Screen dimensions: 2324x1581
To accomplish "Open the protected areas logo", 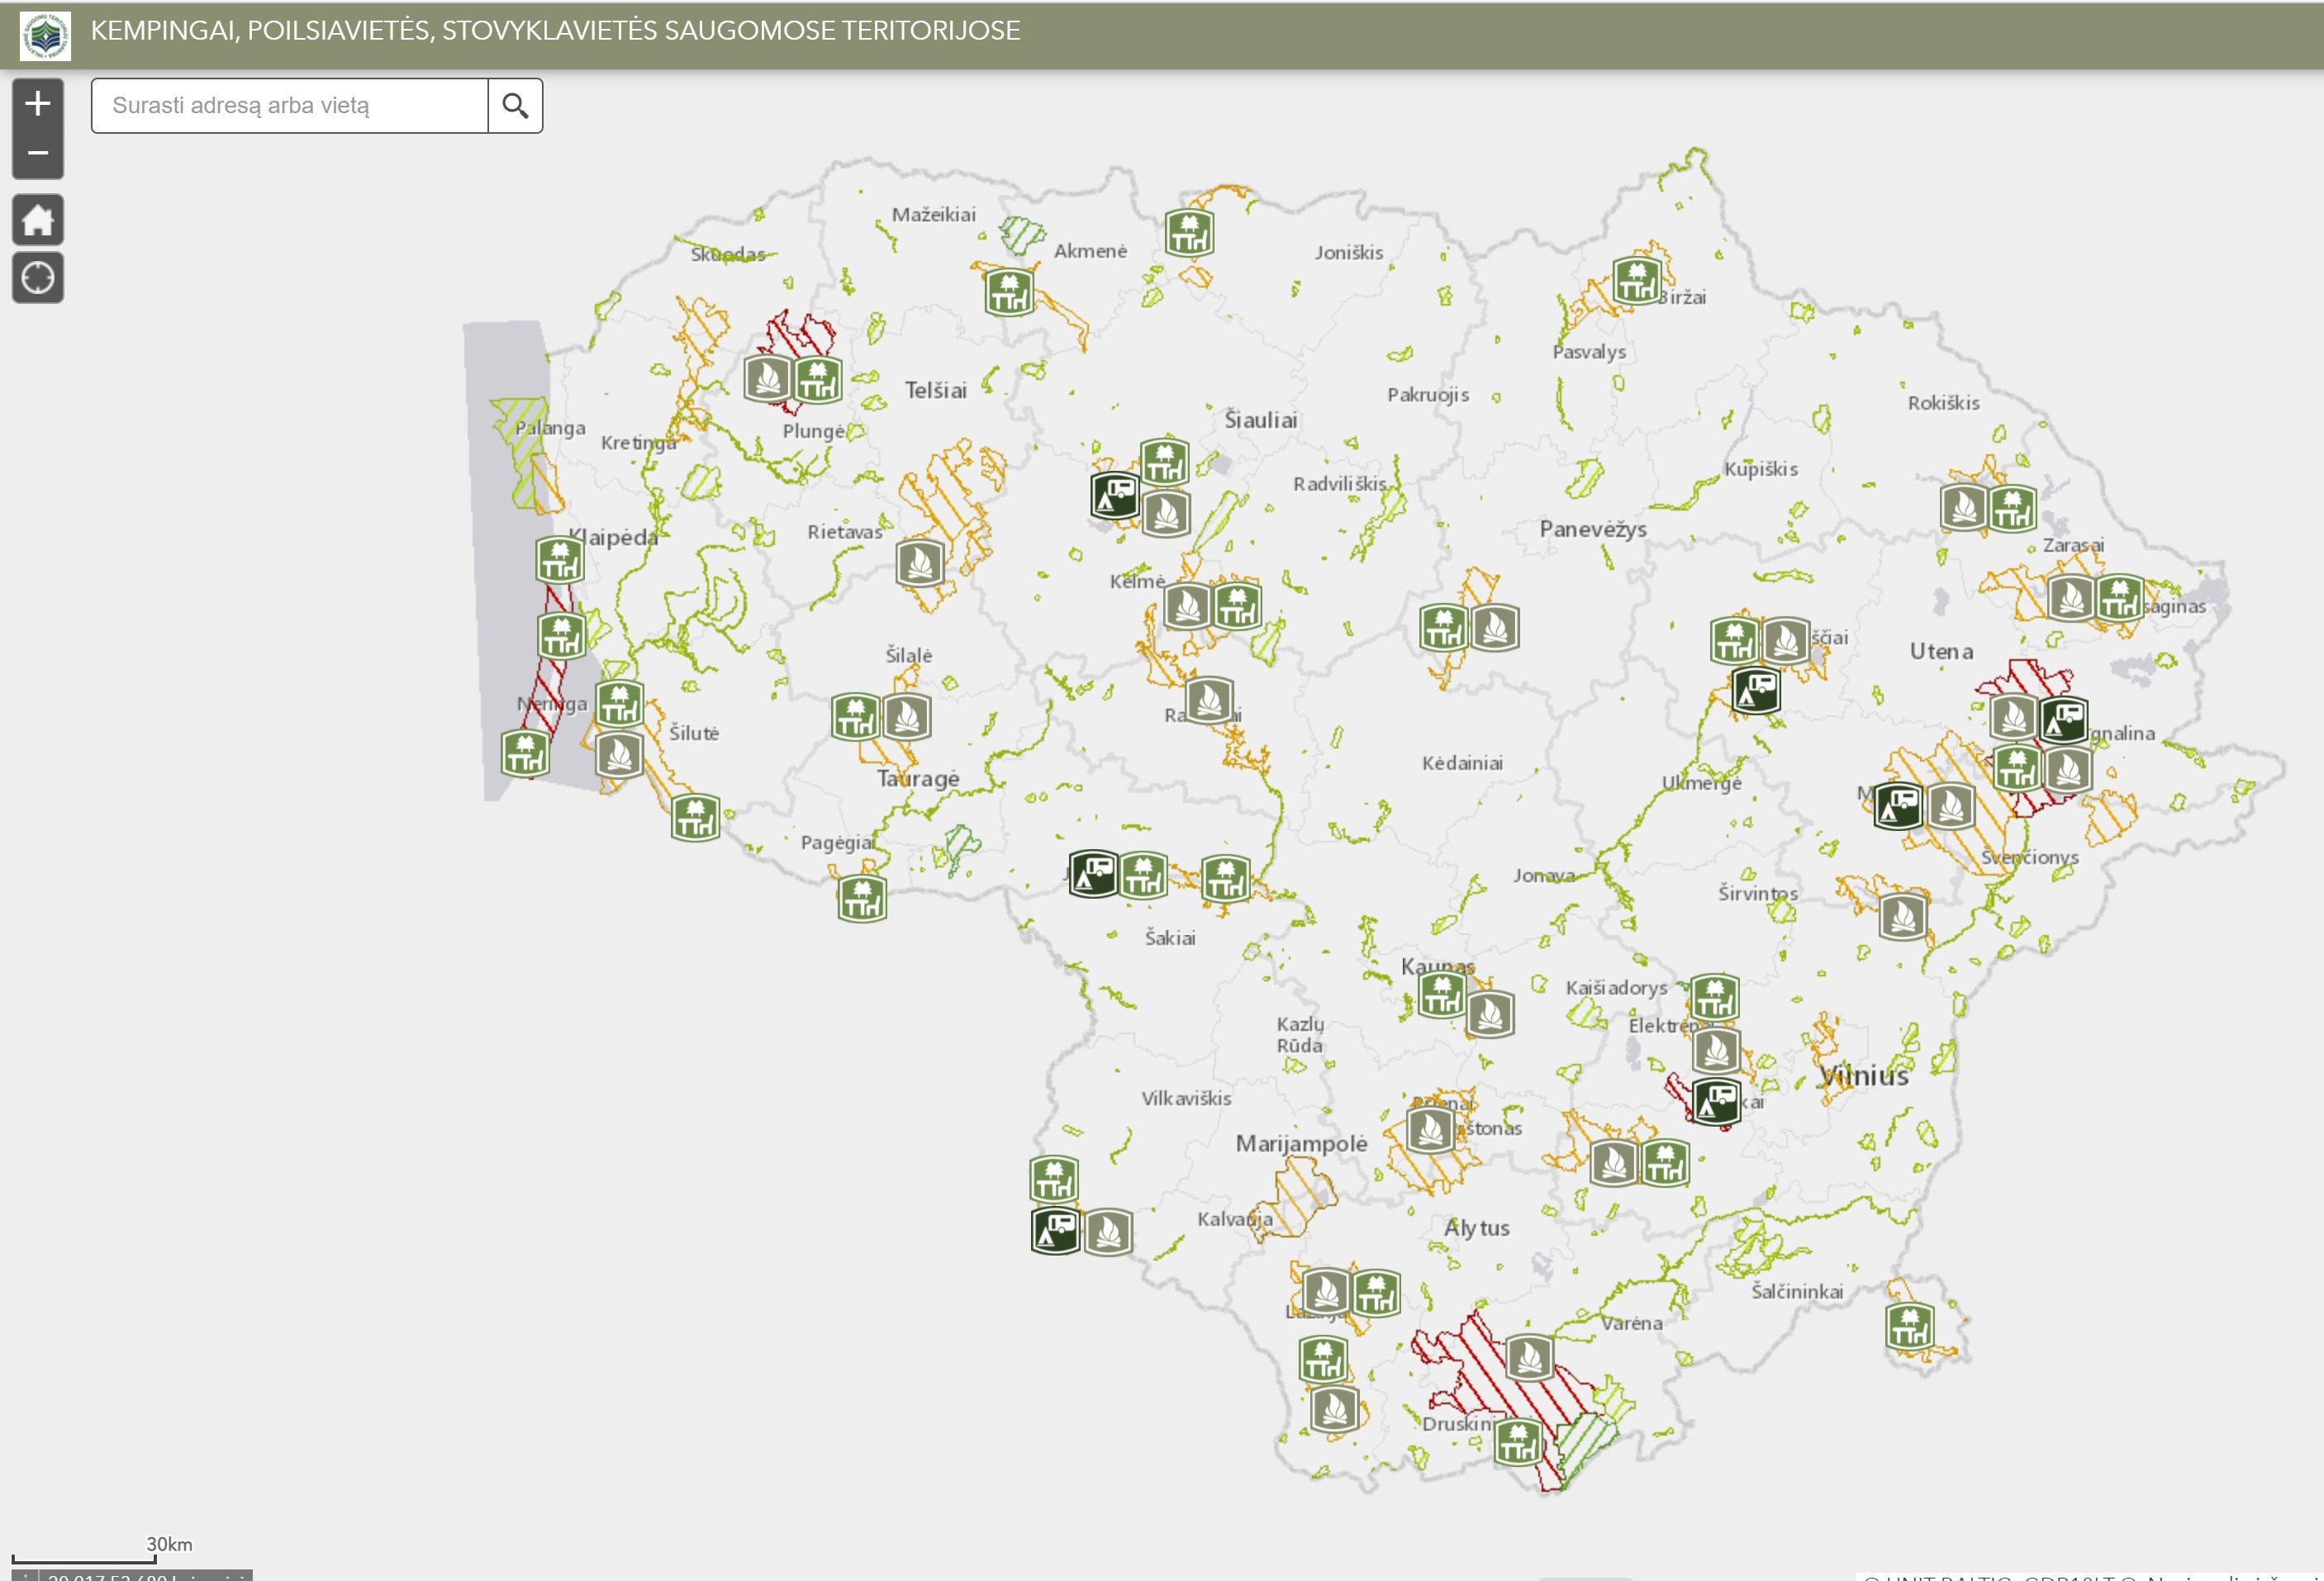I will click(45, 36).
